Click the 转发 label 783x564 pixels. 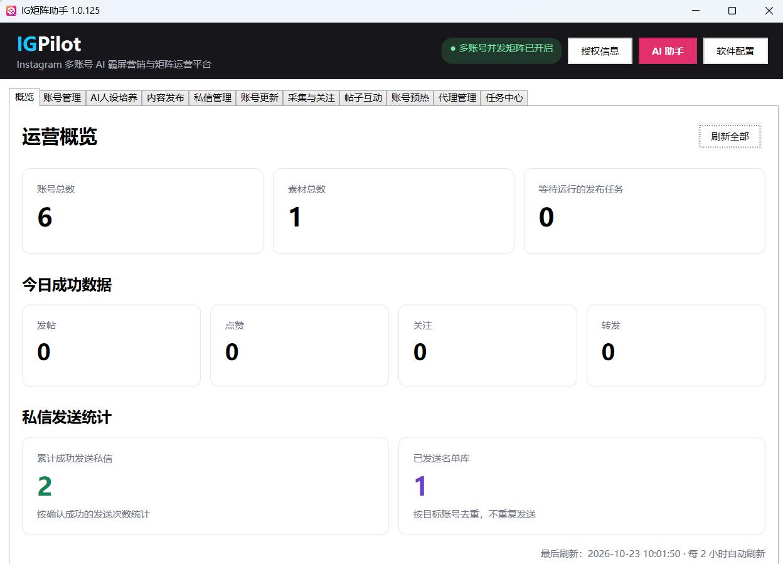tap(611, 326)
